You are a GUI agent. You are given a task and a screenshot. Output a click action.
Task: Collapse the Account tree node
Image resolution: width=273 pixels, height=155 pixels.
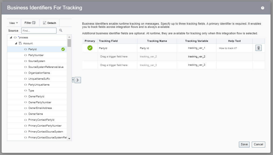16,43
